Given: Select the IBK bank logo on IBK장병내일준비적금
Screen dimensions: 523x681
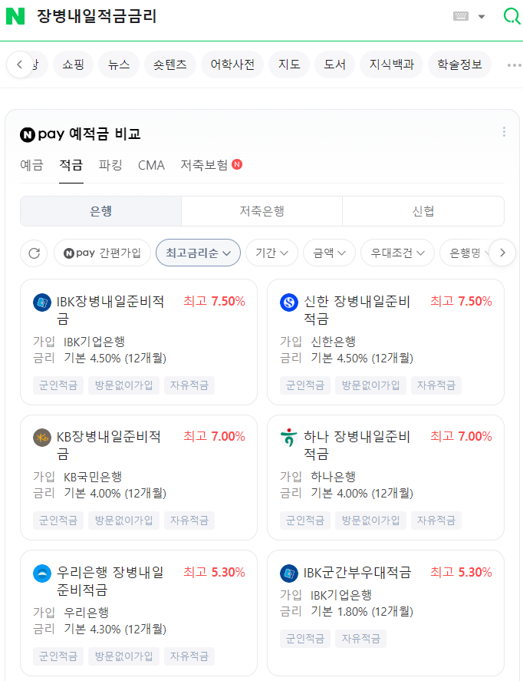Looking at the screenshot, I should pos(39,301).
